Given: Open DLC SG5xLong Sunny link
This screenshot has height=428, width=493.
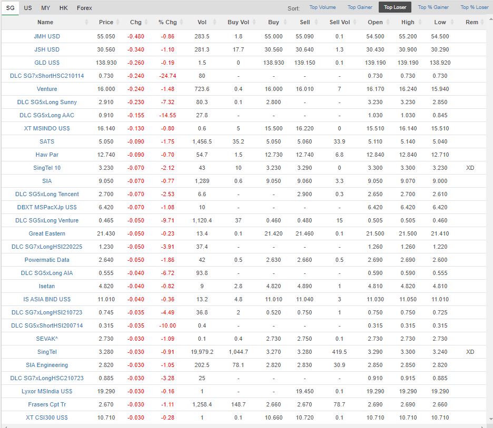Looking at the screenshot, I should (x=47, y=103).
